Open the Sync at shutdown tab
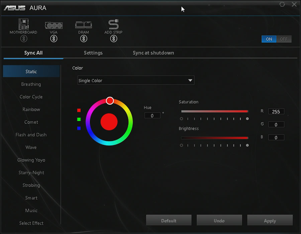This screenshot has width=301, height=234. click(154, 53)
